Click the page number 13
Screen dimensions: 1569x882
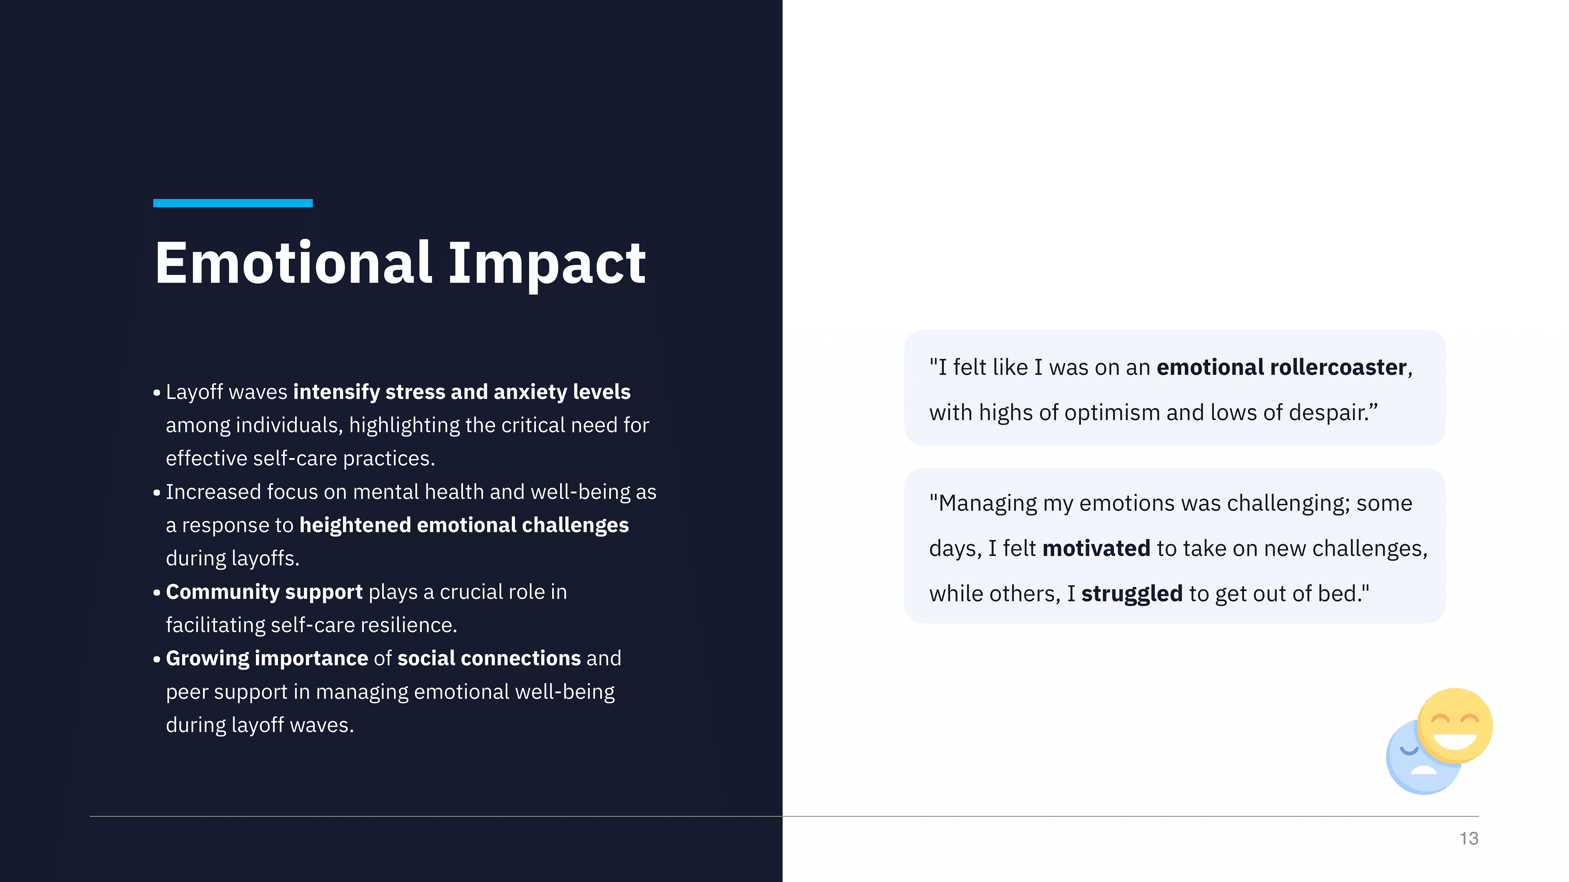1468,838
